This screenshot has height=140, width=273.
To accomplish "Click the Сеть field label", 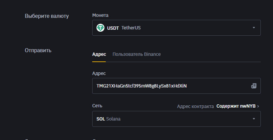I will click(x=97, y=106).
